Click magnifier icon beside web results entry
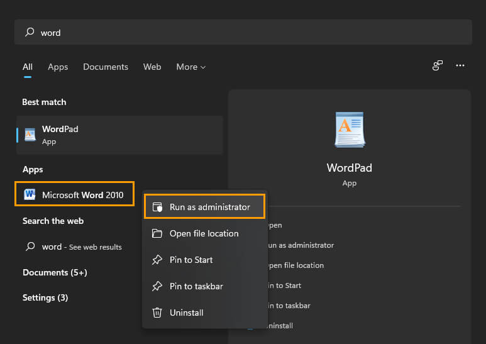This screenshot has width=486, height=344. click(x=30, y=247)
